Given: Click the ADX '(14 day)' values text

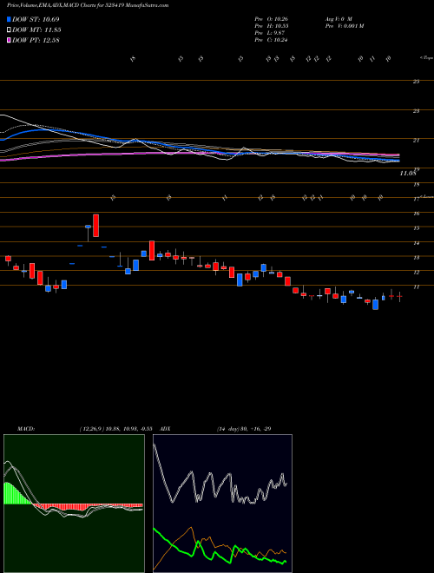Looking at the screenshot, I should pyautogui.click(x=243, y=429).
